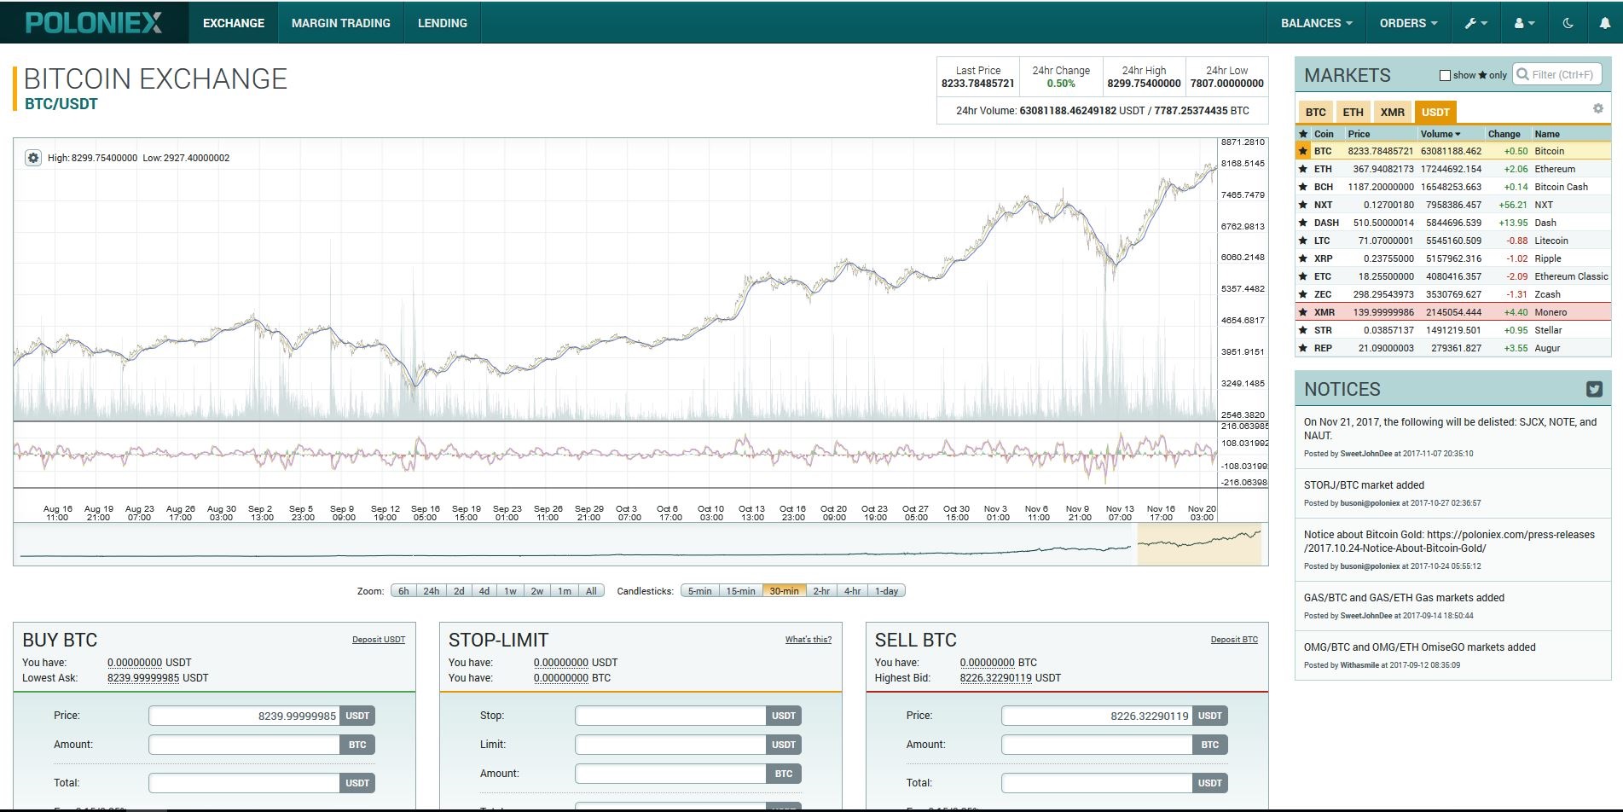Open Twitter icon in Notices
The image size is (1623, 812).
[1594, 389]
